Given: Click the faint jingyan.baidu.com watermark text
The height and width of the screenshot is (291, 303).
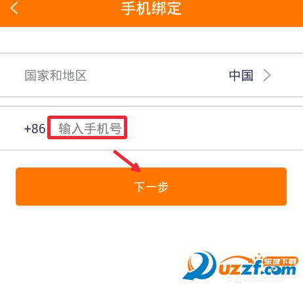Looking at the screenshot, I should pyautogui.click(x=255, y=279).
